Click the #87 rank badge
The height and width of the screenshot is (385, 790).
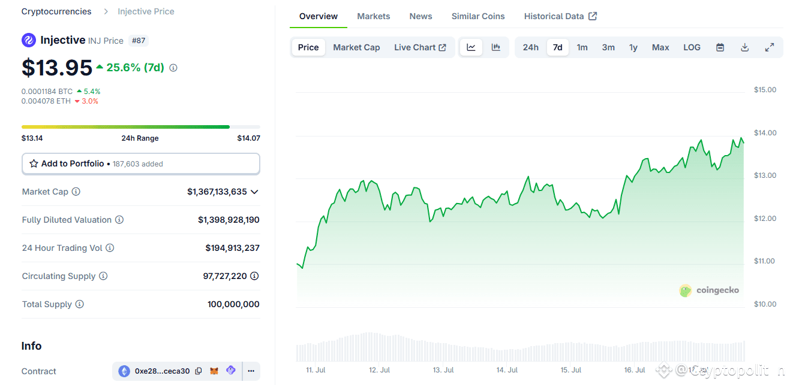click(x=138, y=41)
